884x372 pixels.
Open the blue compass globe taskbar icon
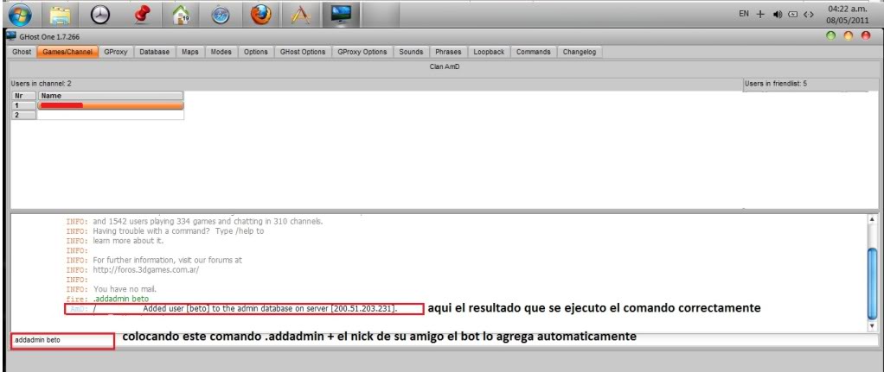221,16
